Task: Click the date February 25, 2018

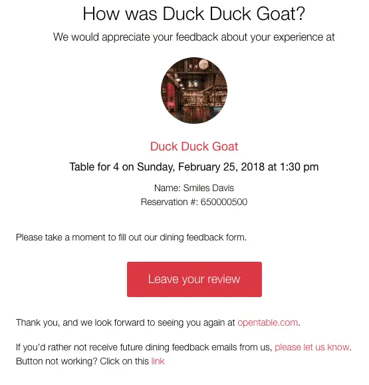Action: click(221, 167)
